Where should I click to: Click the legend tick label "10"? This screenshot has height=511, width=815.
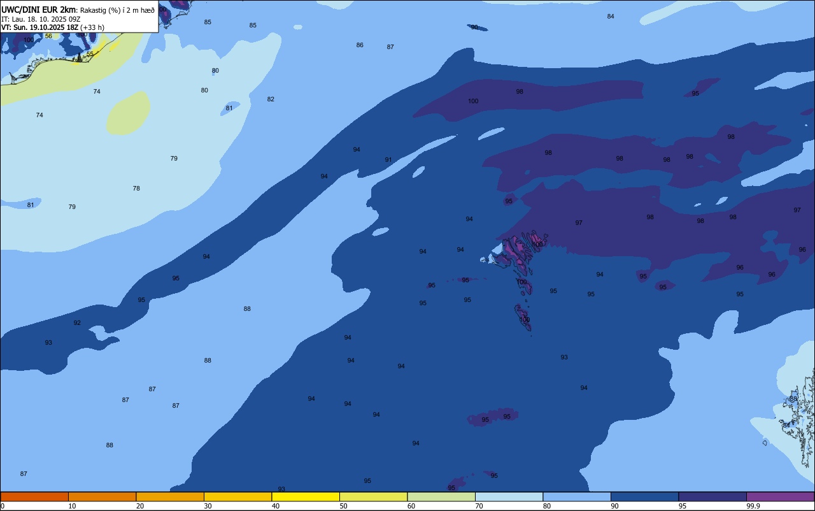click(x=72, y=506)
